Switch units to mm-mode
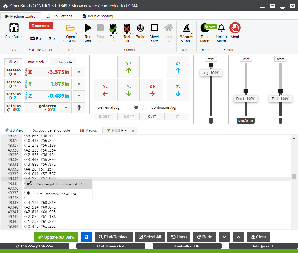This screenshot has height=253, width=298. (x=36, y=62)
